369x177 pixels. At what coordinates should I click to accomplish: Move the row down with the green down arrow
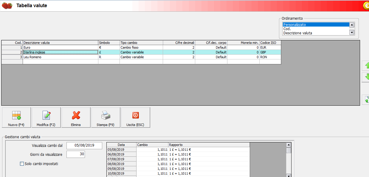click(x=365, y=77)
